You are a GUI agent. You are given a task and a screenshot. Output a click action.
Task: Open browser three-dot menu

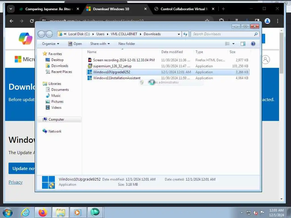coord(278,21)
